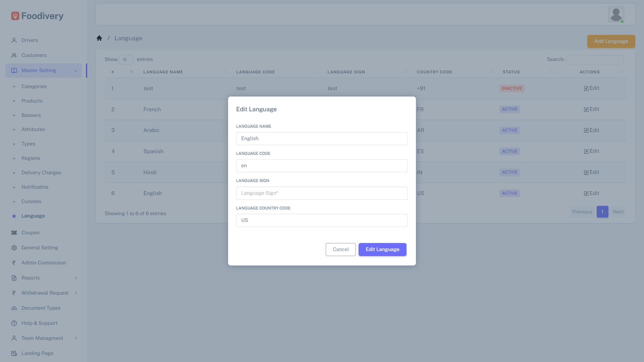Select Language in the Master Setting menu
The height and width of the screenshot is (362, 644).
33,216
